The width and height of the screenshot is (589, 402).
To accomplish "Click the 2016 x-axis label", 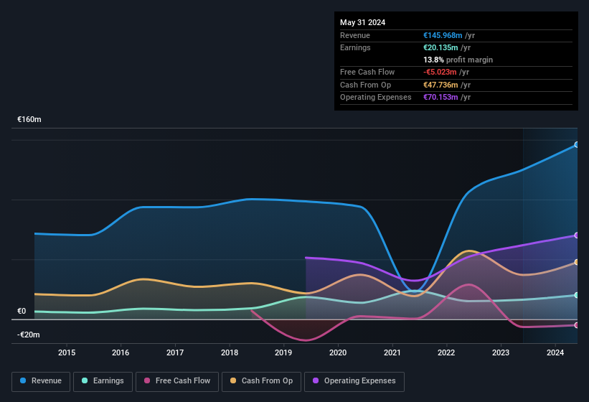I will pos(121,352).
